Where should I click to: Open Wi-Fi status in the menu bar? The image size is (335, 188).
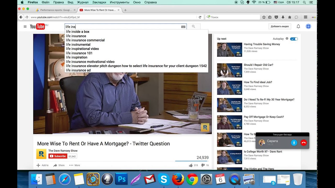pyautogui.click(x=254, y=2)
